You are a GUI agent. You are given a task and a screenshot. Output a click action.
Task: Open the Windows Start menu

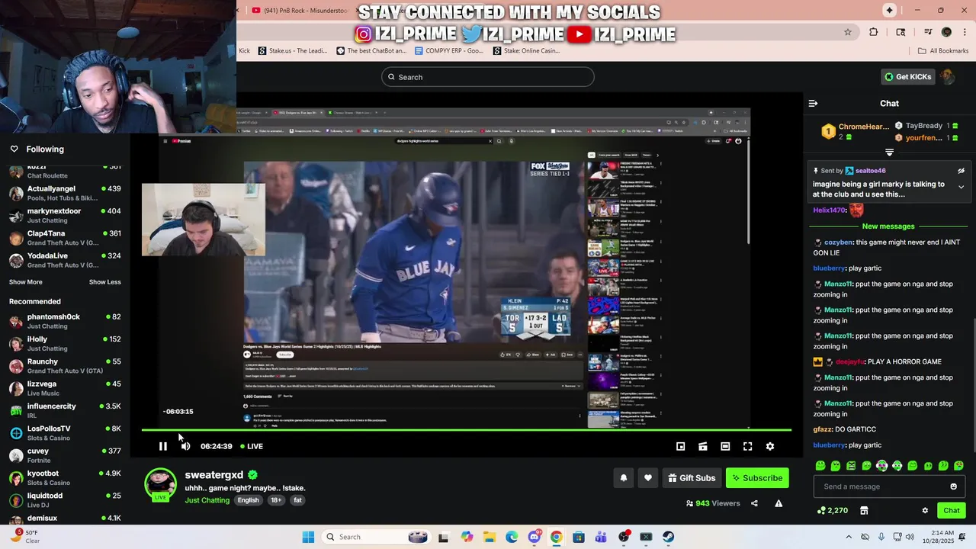[308, 537]
